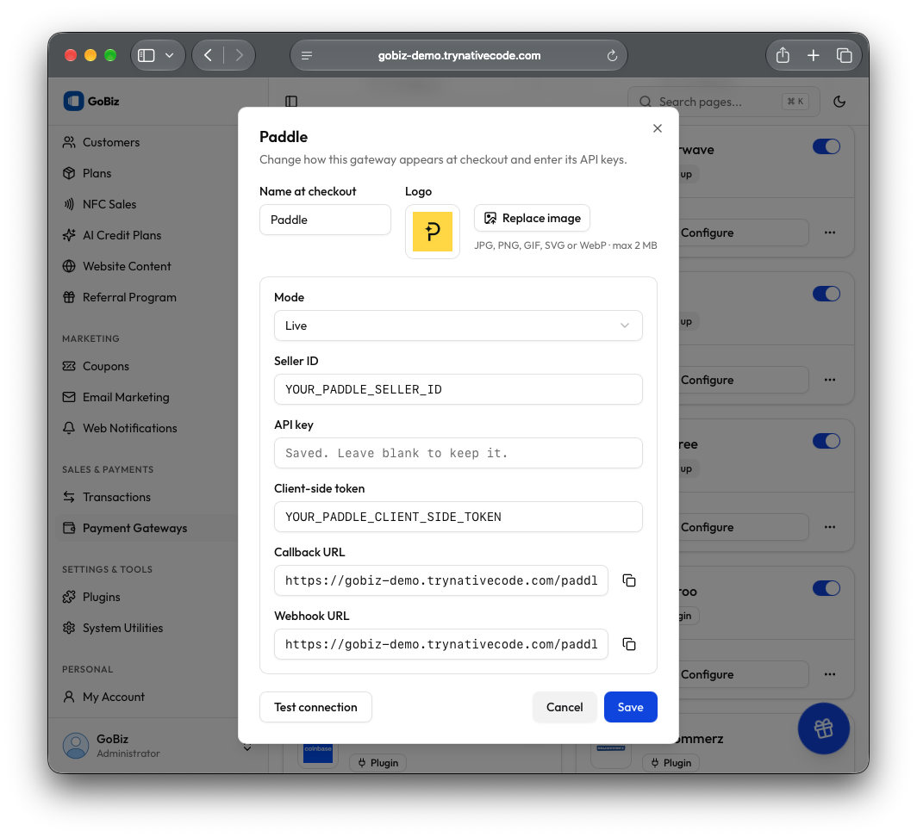
Task: Open the NFC Sales page
Action: click(x=109, y=204)
